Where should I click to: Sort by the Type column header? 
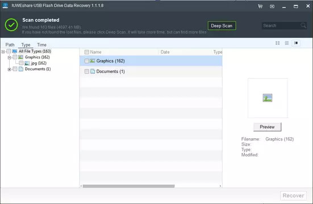(218, 52)
